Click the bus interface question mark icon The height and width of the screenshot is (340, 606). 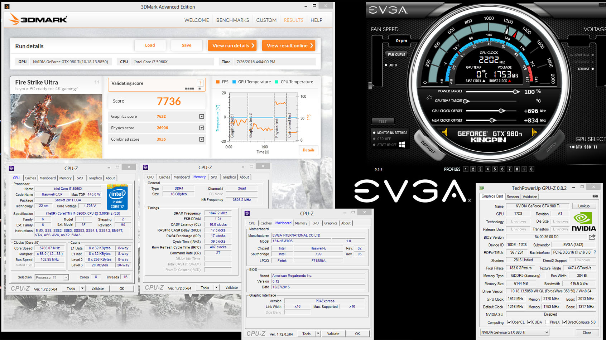tap(595, 252)
